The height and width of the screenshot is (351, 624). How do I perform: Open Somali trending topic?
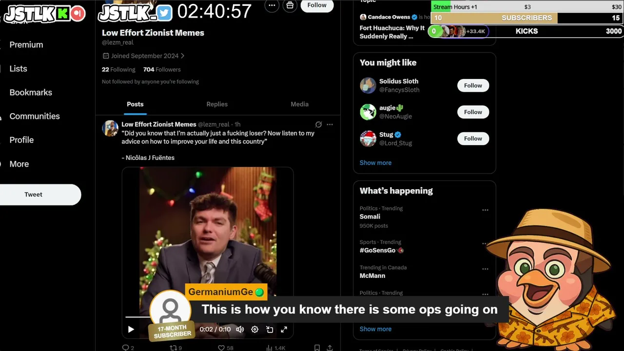(370, 216)
